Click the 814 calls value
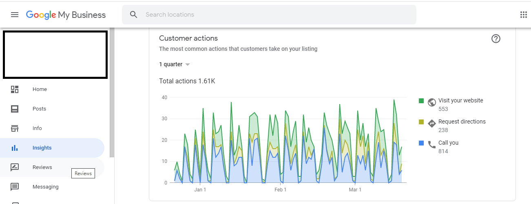 pyautogui.click(x=443, y=151)
